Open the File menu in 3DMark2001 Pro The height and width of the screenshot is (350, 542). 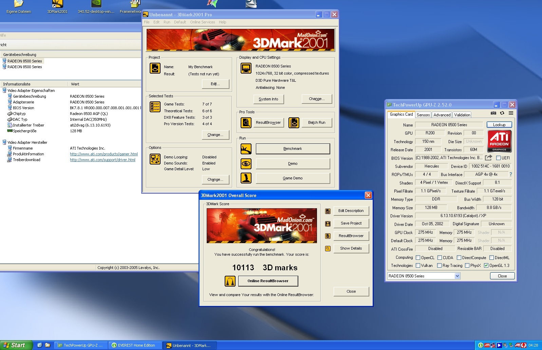click(x=147, y=22)
